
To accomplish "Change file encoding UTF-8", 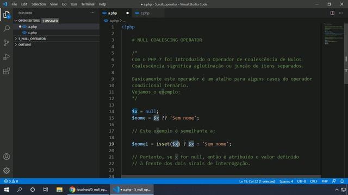I will [301, 181].
